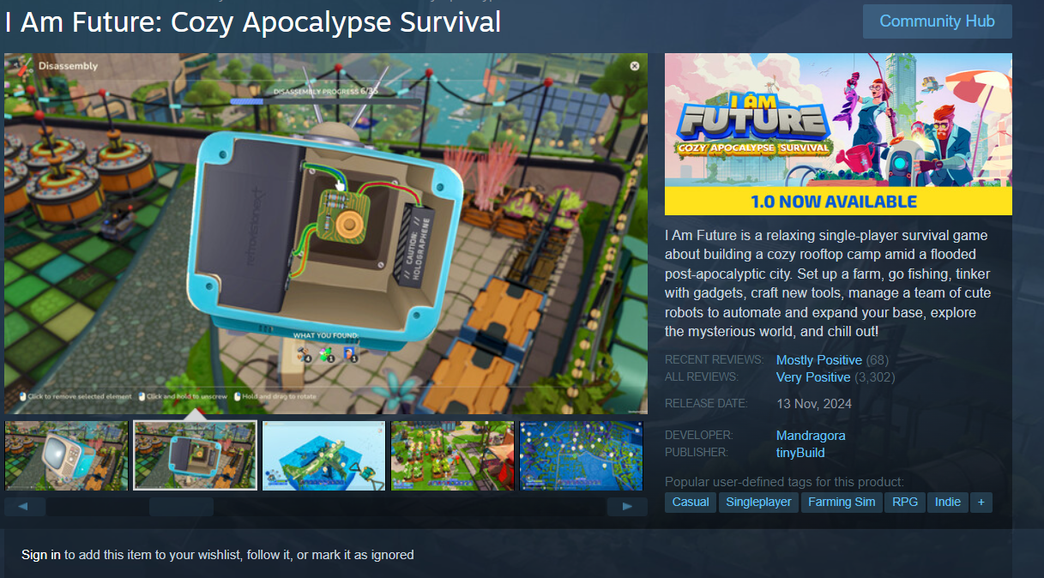Expand more tags with the plus button
1044x578 pixels.
pyautogui.click(x=981, y=502)
